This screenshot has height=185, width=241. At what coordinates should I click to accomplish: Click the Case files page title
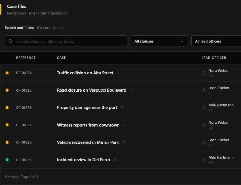(x=17, y=7)
